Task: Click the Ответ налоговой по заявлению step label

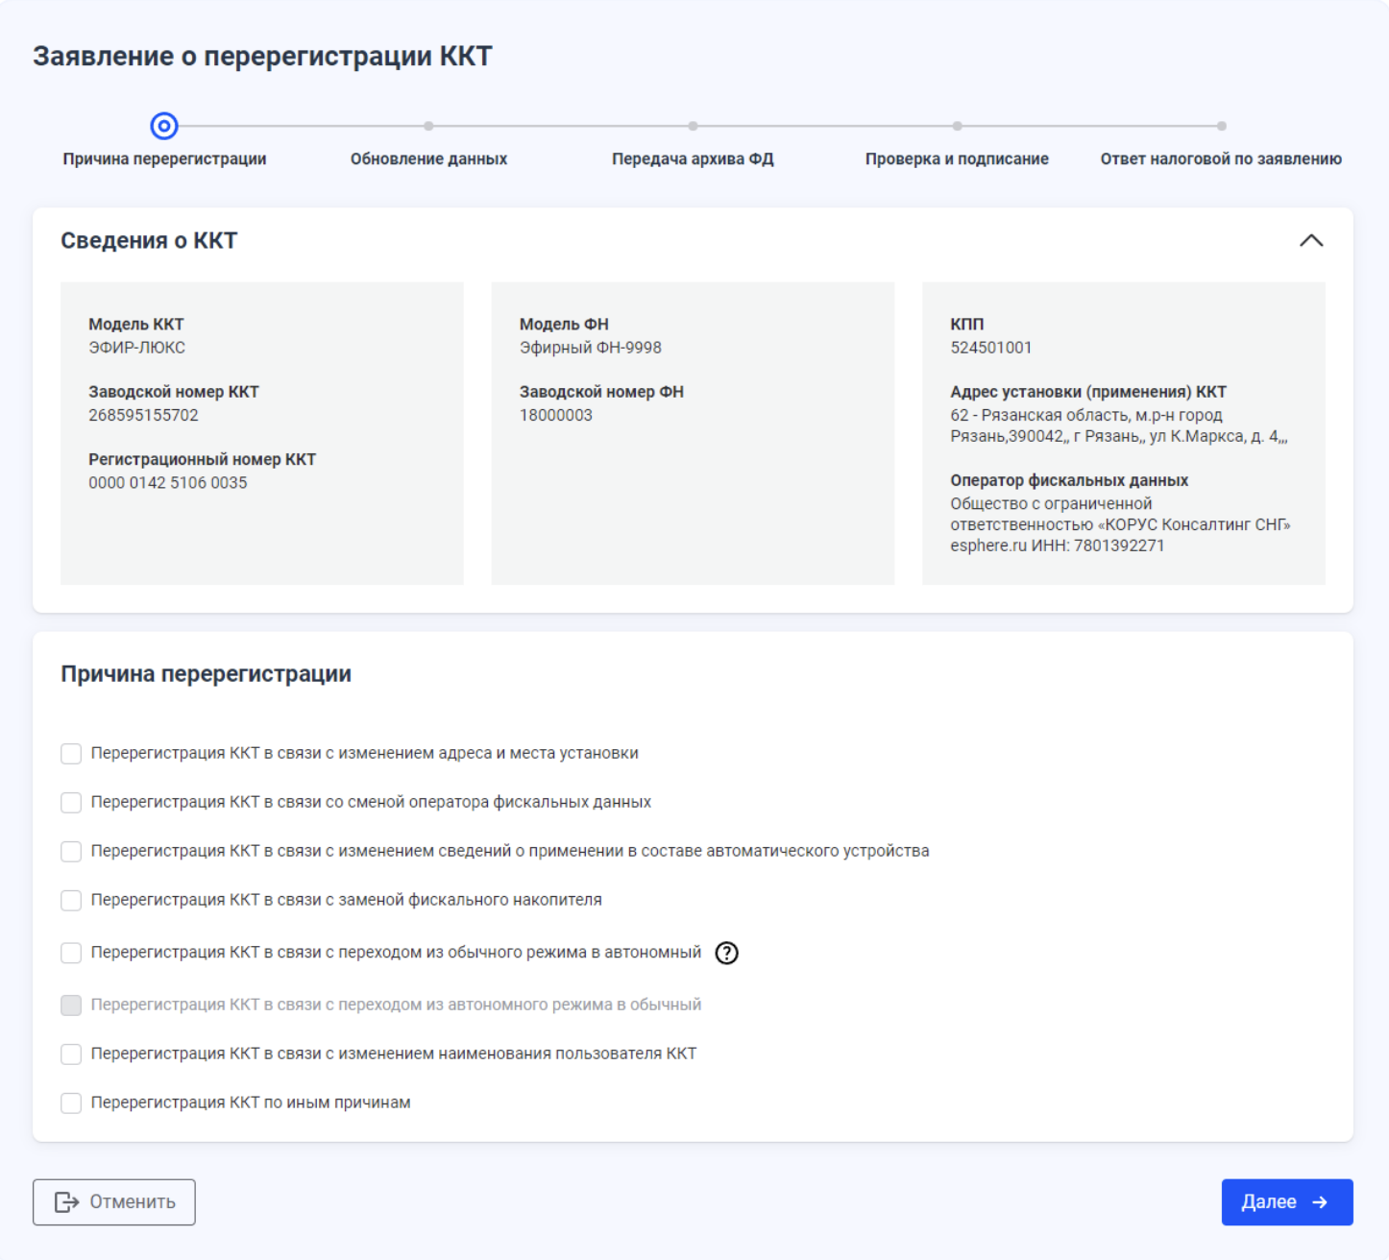Action: 1220,159
